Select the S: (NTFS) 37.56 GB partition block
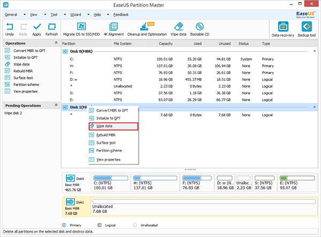The width and height of the screenshot is (321, 237). coord(264,183)
